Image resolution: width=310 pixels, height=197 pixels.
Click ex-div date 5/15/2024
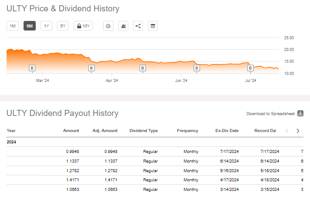229,170
